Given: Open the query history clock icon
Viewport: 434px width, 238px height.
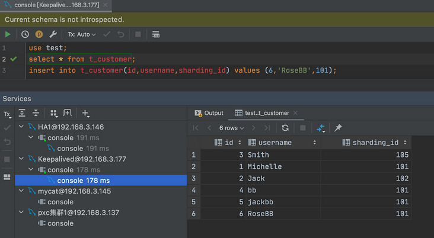Looking at the screenshot, I should (x=25, y=34).
